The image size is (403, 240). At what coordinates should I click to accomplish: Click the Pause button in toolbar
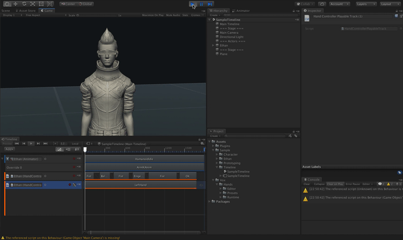pos(201,4)
